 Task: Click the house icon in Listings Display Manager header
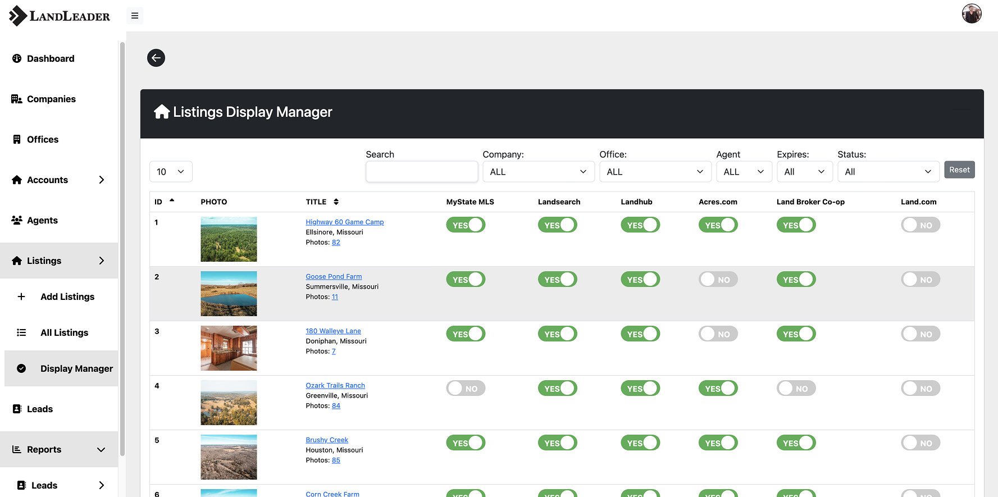162,112
